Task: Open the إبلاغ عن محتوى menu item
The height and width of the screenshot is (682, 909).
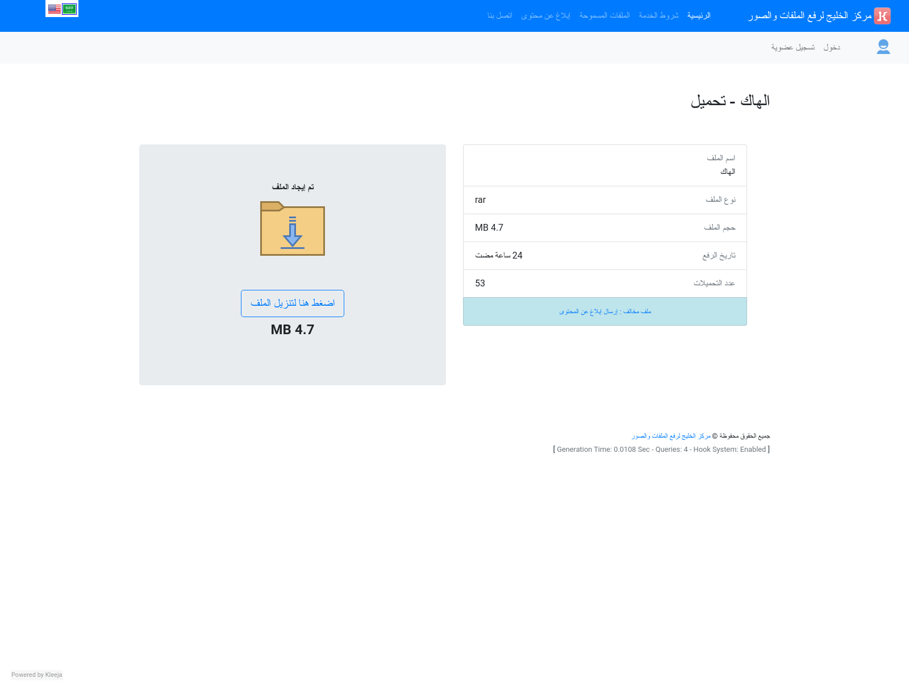Action: pos(545,16)
